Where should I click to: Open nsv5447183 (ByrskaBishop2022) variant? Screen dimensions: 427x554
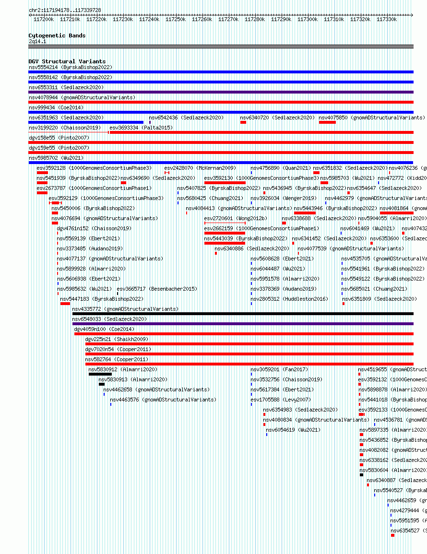coord(102,299)
